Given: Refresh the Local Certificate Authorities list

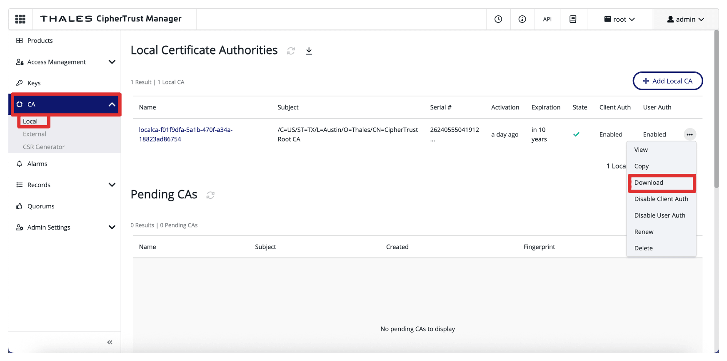Looking at the screenshot, I should [x=291, y=51].
